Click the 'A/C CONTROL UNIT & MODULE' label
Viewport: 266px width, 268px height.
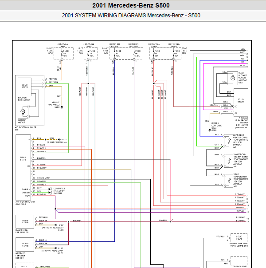[x=25, y=203]
